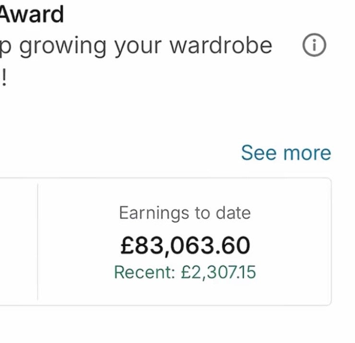Screen dimensions: 355x343
Task: Click the exclamation mark below the description
Action: click(4, 77)
